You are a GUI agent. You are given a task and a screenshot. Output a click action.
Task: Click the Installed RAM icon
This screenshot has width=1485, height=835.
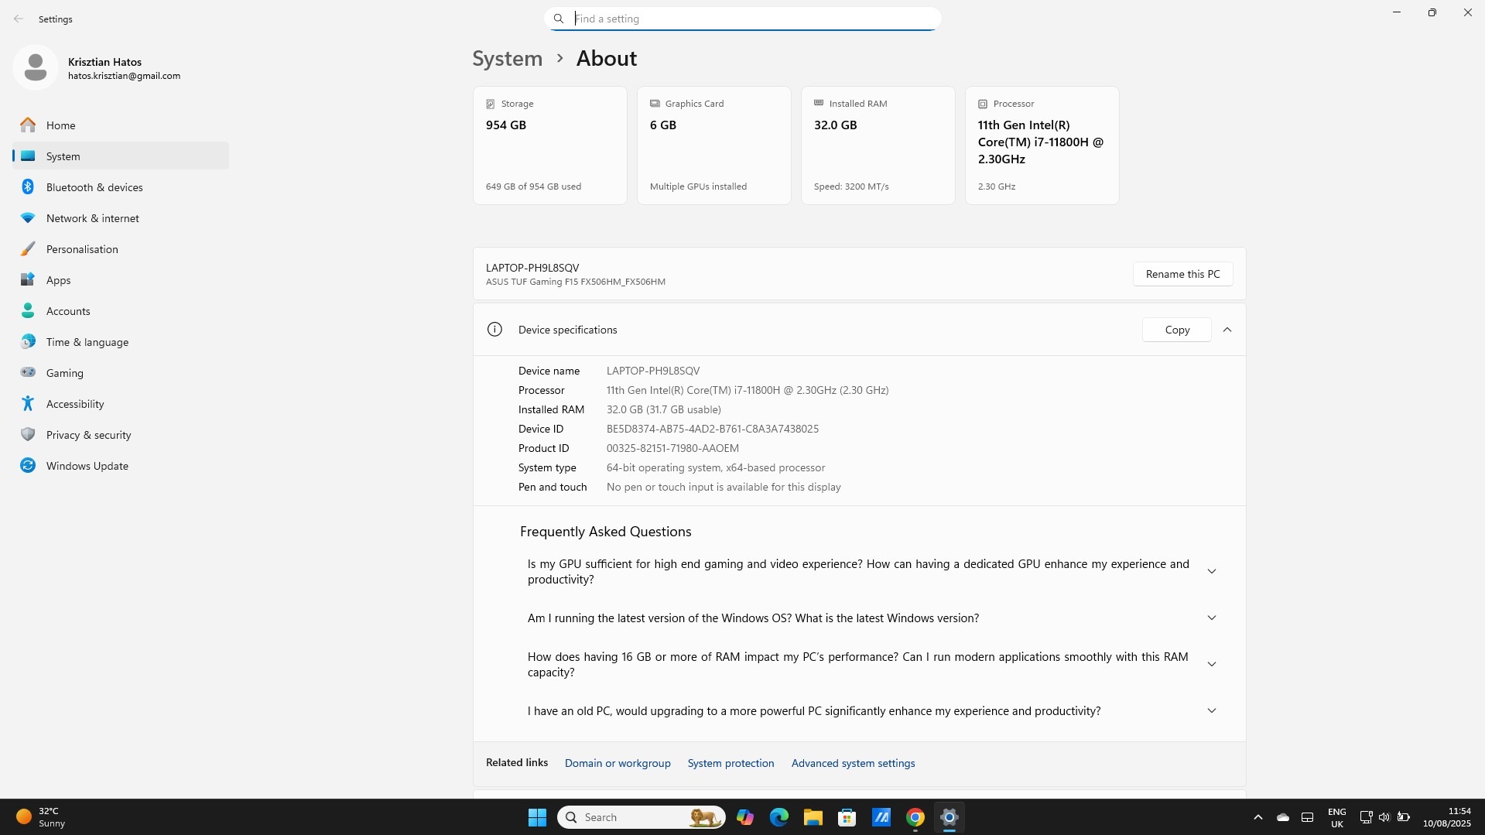[819, 103]
